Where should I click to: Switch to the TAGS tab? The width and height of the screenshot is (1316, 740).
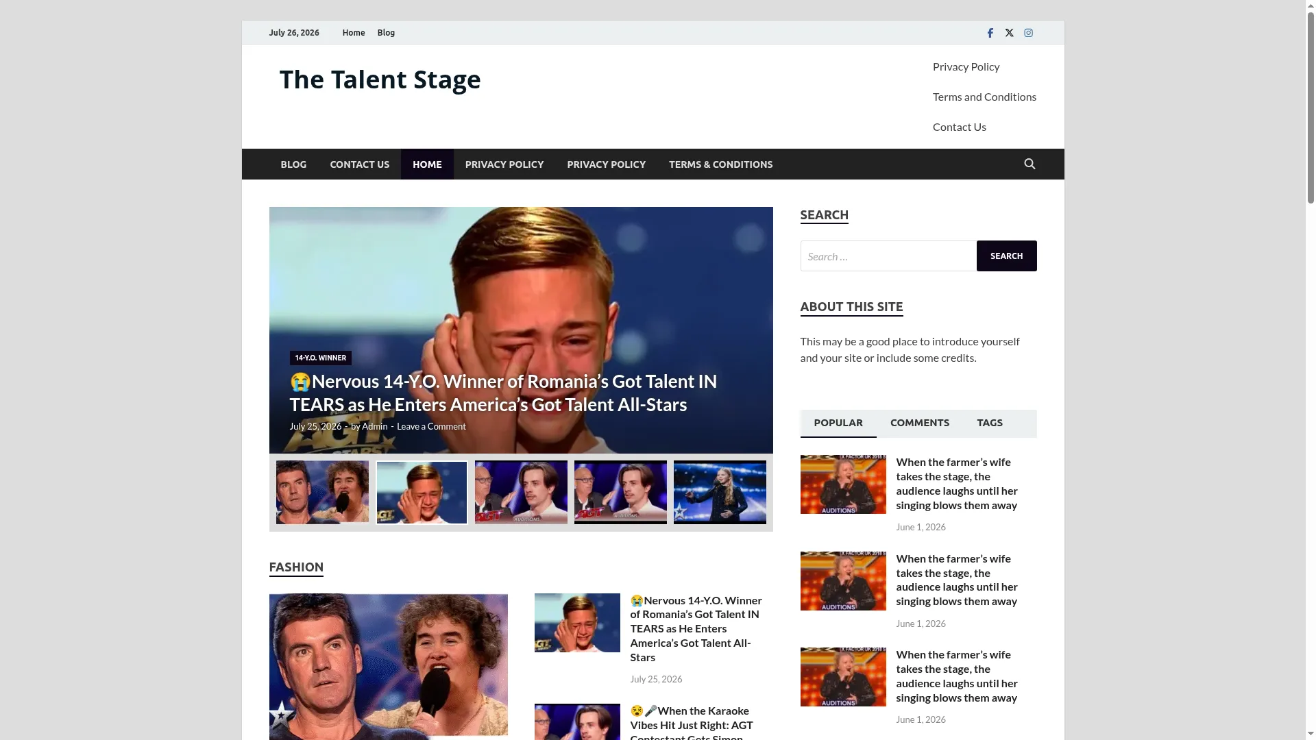[x=990, y=423]
